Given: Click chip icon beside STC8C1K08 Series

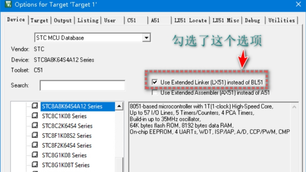Looking at the screenshot, I should tap(35, 116).
